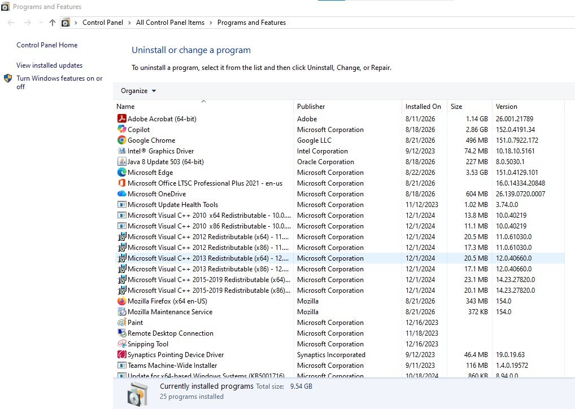Sort by the Size column header

click(x=469, y=107)
